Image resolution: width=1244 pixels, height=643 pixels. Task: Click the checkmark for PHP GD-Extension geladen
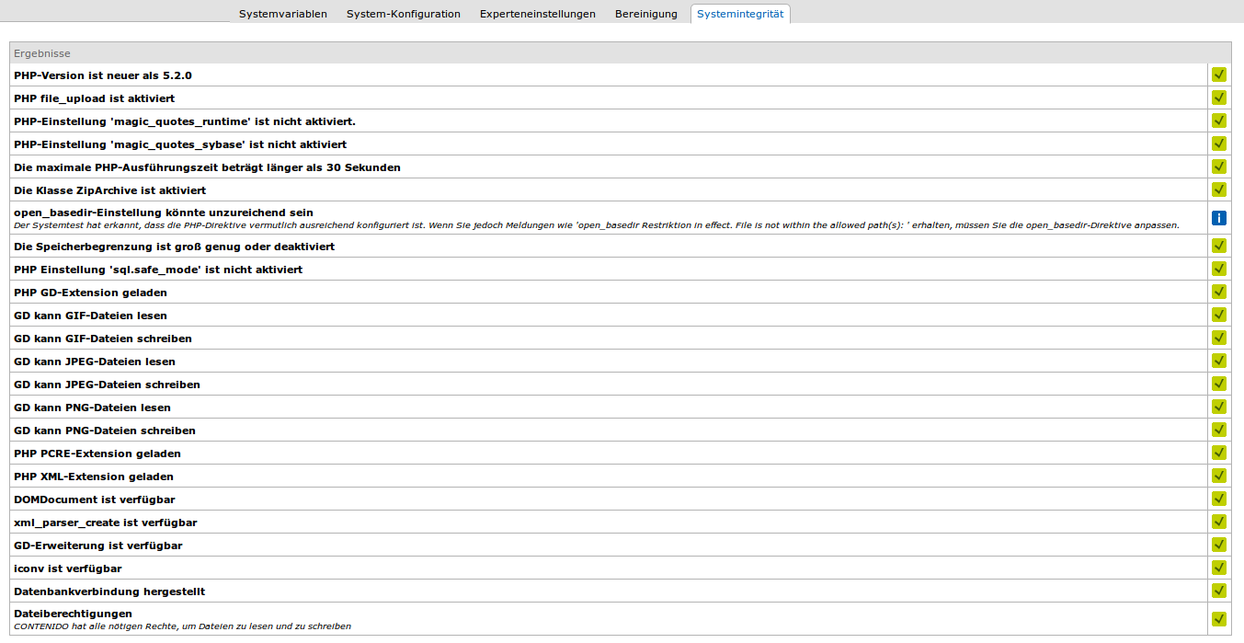pos(1219,292)
